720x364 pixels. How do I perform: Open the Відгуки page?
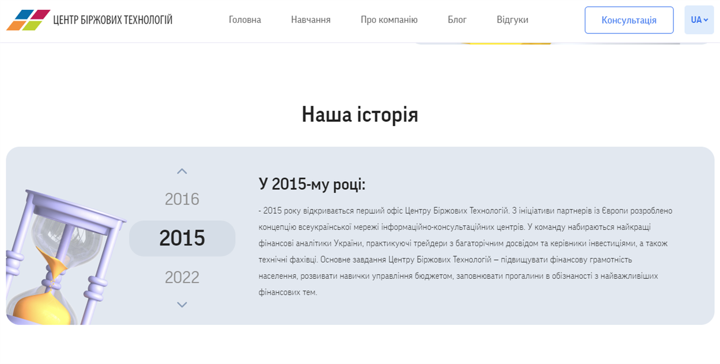click(512, 20)
